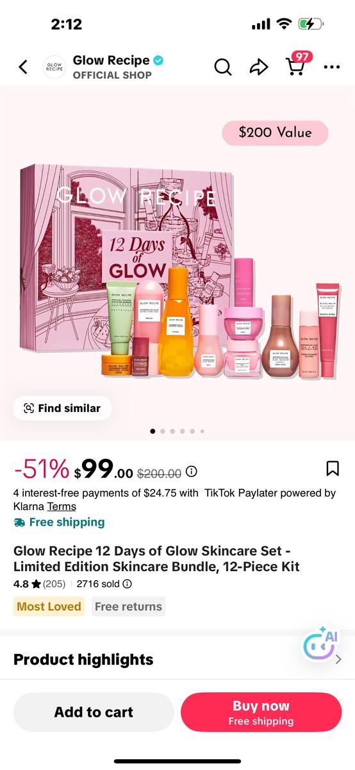Image resolution: width=355 pixels, height=770 pixels.
Task: Click the Klarna Terms link
Action: point(62,506)
